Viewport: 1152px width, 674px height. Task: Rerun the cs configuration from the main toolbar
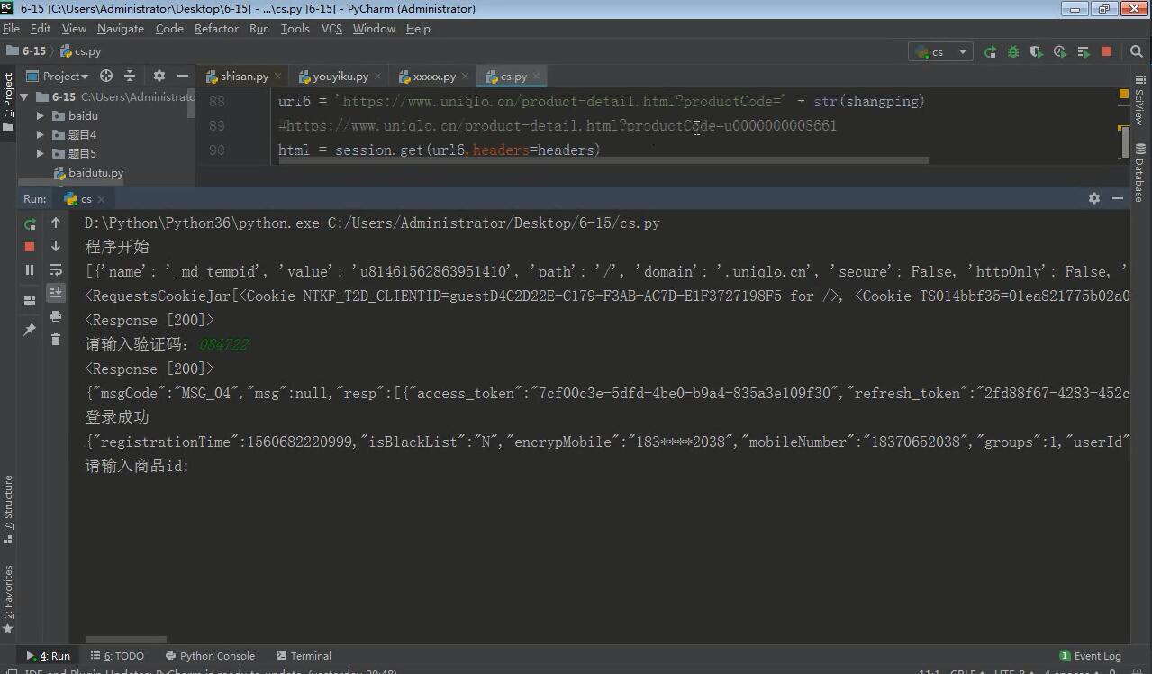tap(990, 52)
